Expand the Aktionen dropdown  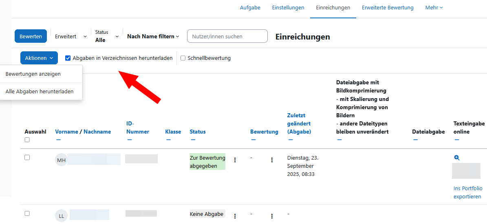point(39,58)
